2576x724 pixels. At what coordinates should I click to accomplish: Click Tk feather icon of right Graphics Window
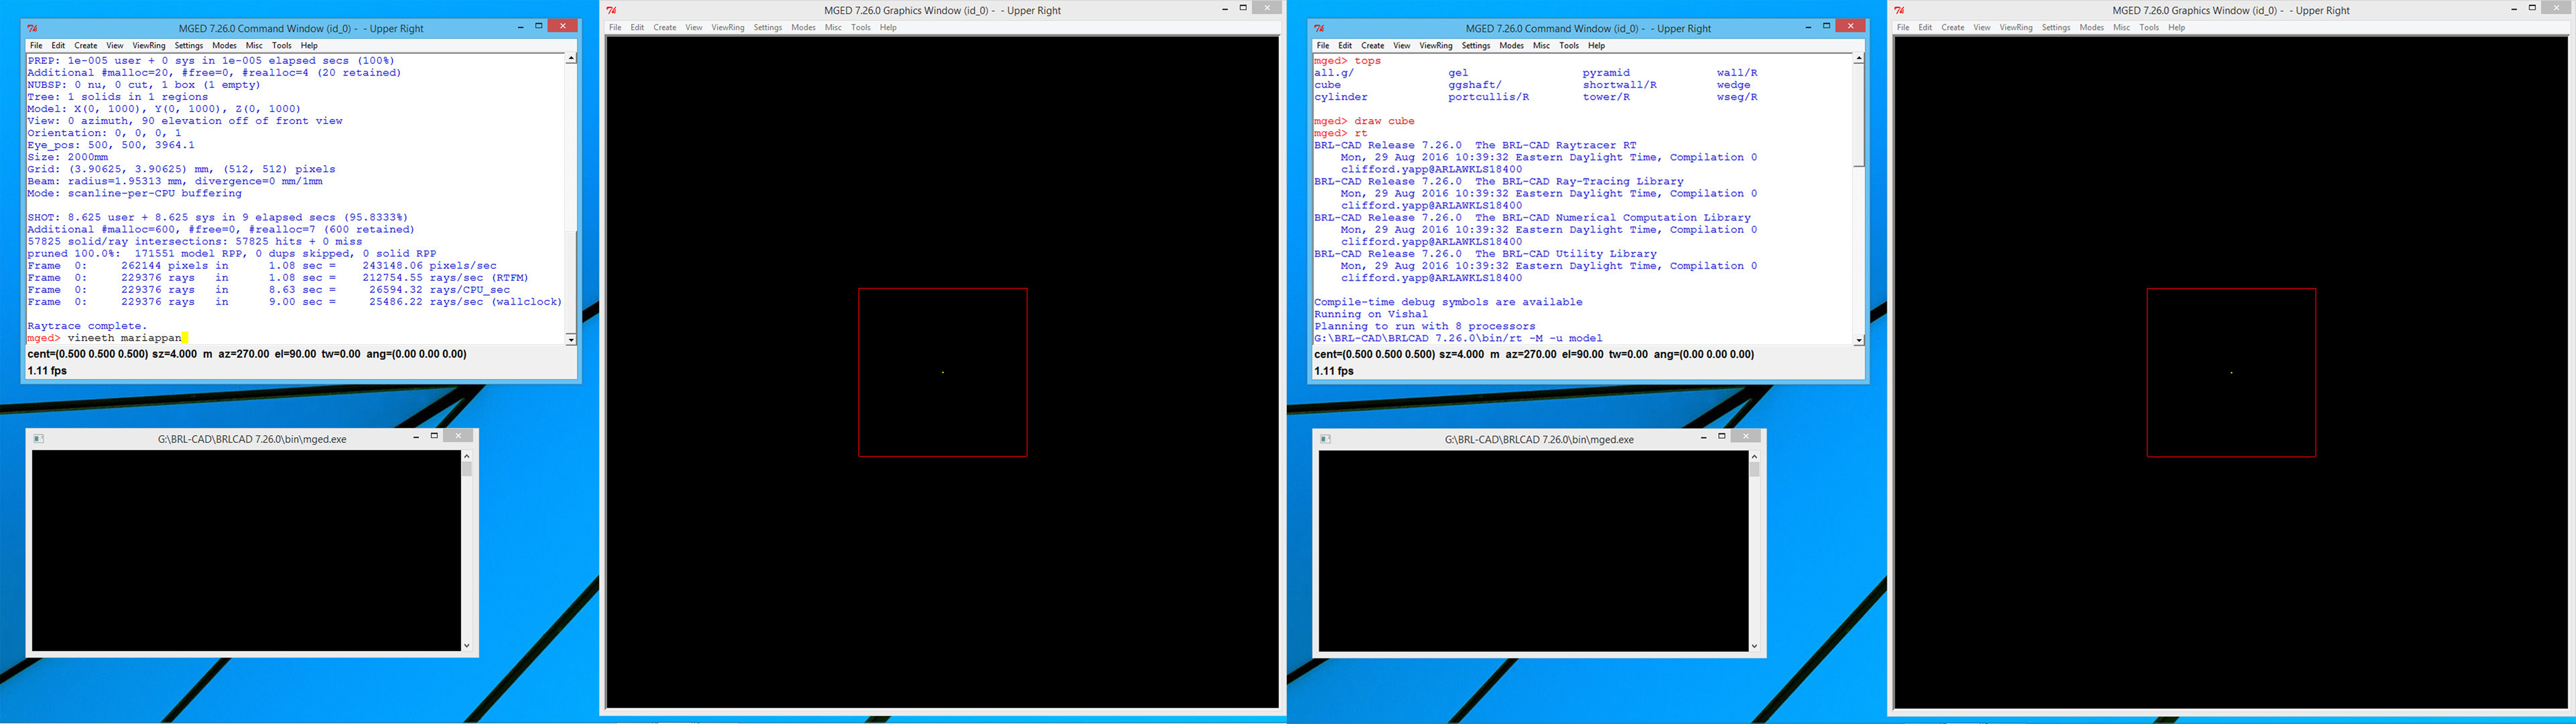click(1899, 10)
